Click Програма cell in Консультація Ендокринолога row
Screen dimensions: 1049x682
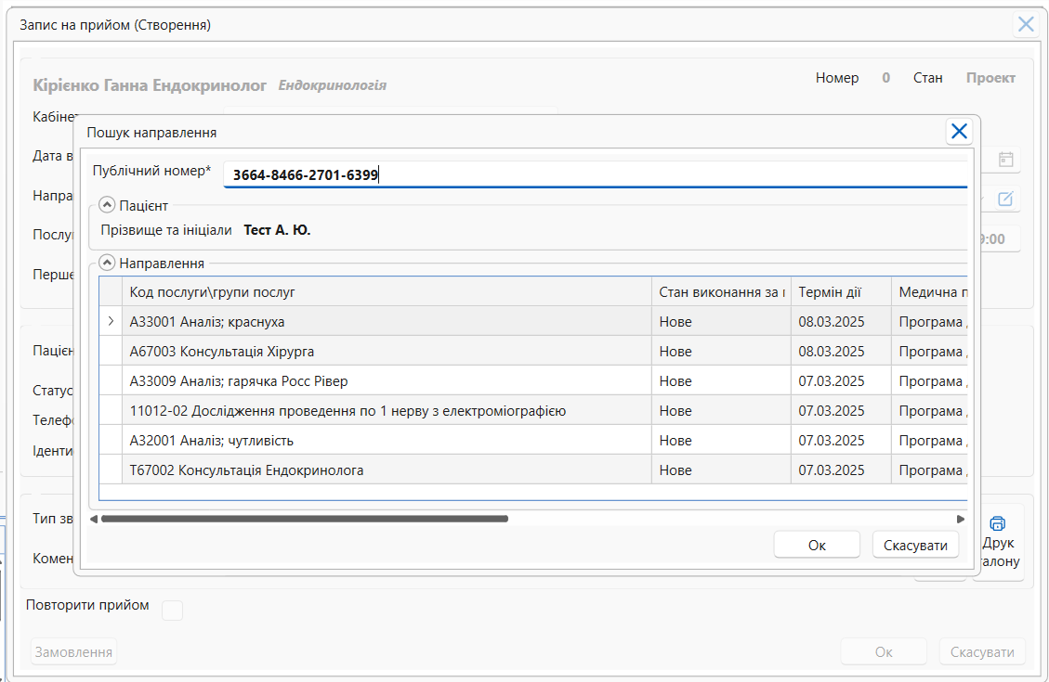[930, 470]
